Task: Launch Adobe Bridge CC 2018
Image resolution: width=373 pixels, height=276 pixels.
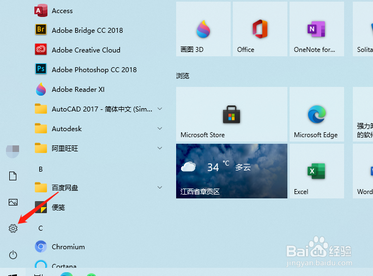Action: pos(79,30)
